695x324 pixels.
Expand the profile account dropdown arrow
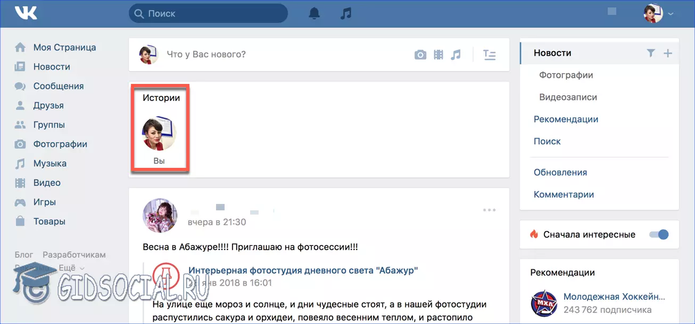point(671,14)
